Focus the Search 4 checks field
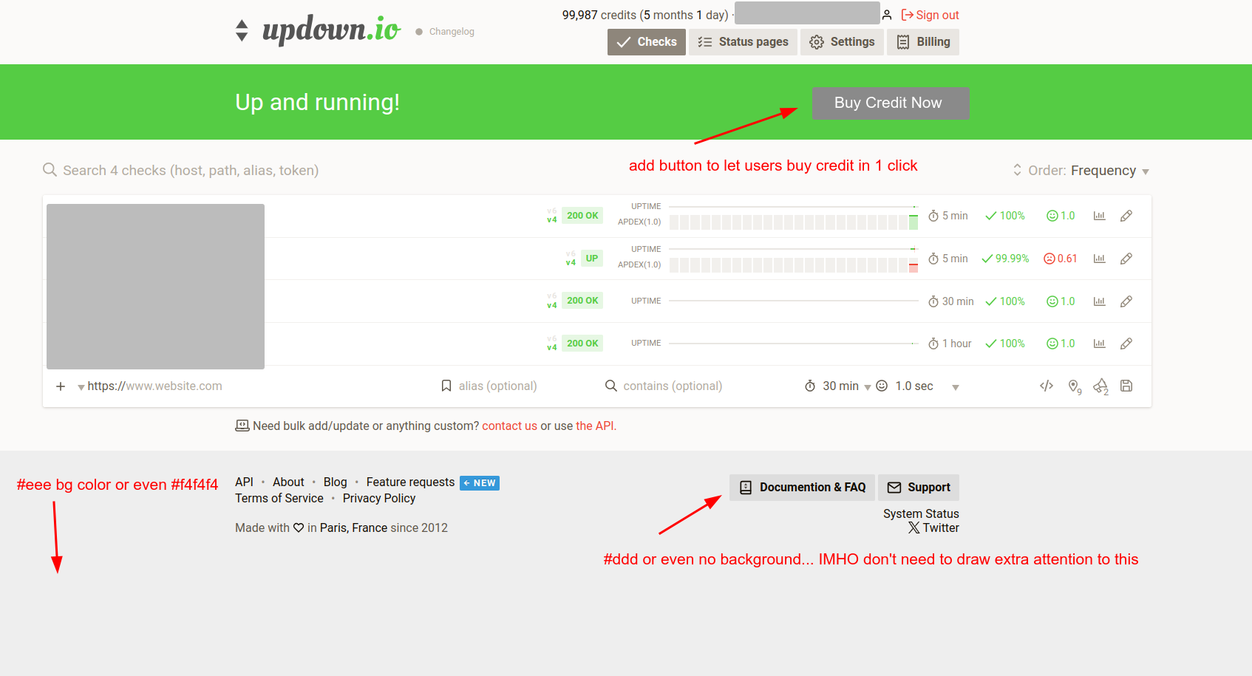Viewport: 1252px width, 676px height. 191,171
